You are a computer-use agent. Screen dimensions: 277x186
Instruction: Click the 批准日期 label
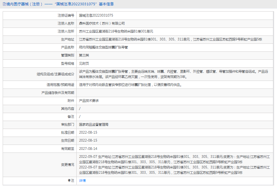68,132
